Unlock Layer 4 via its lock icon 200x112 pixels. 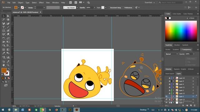coord(169,84)
